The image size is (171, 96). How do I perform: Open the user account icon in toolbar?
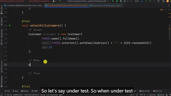pos(53,1)
